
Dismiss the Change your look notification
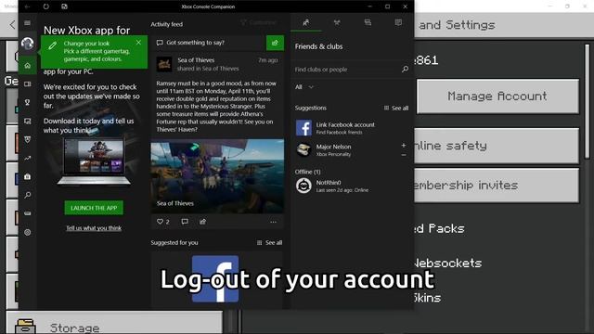pyautogui.click(x=138, y=43)
